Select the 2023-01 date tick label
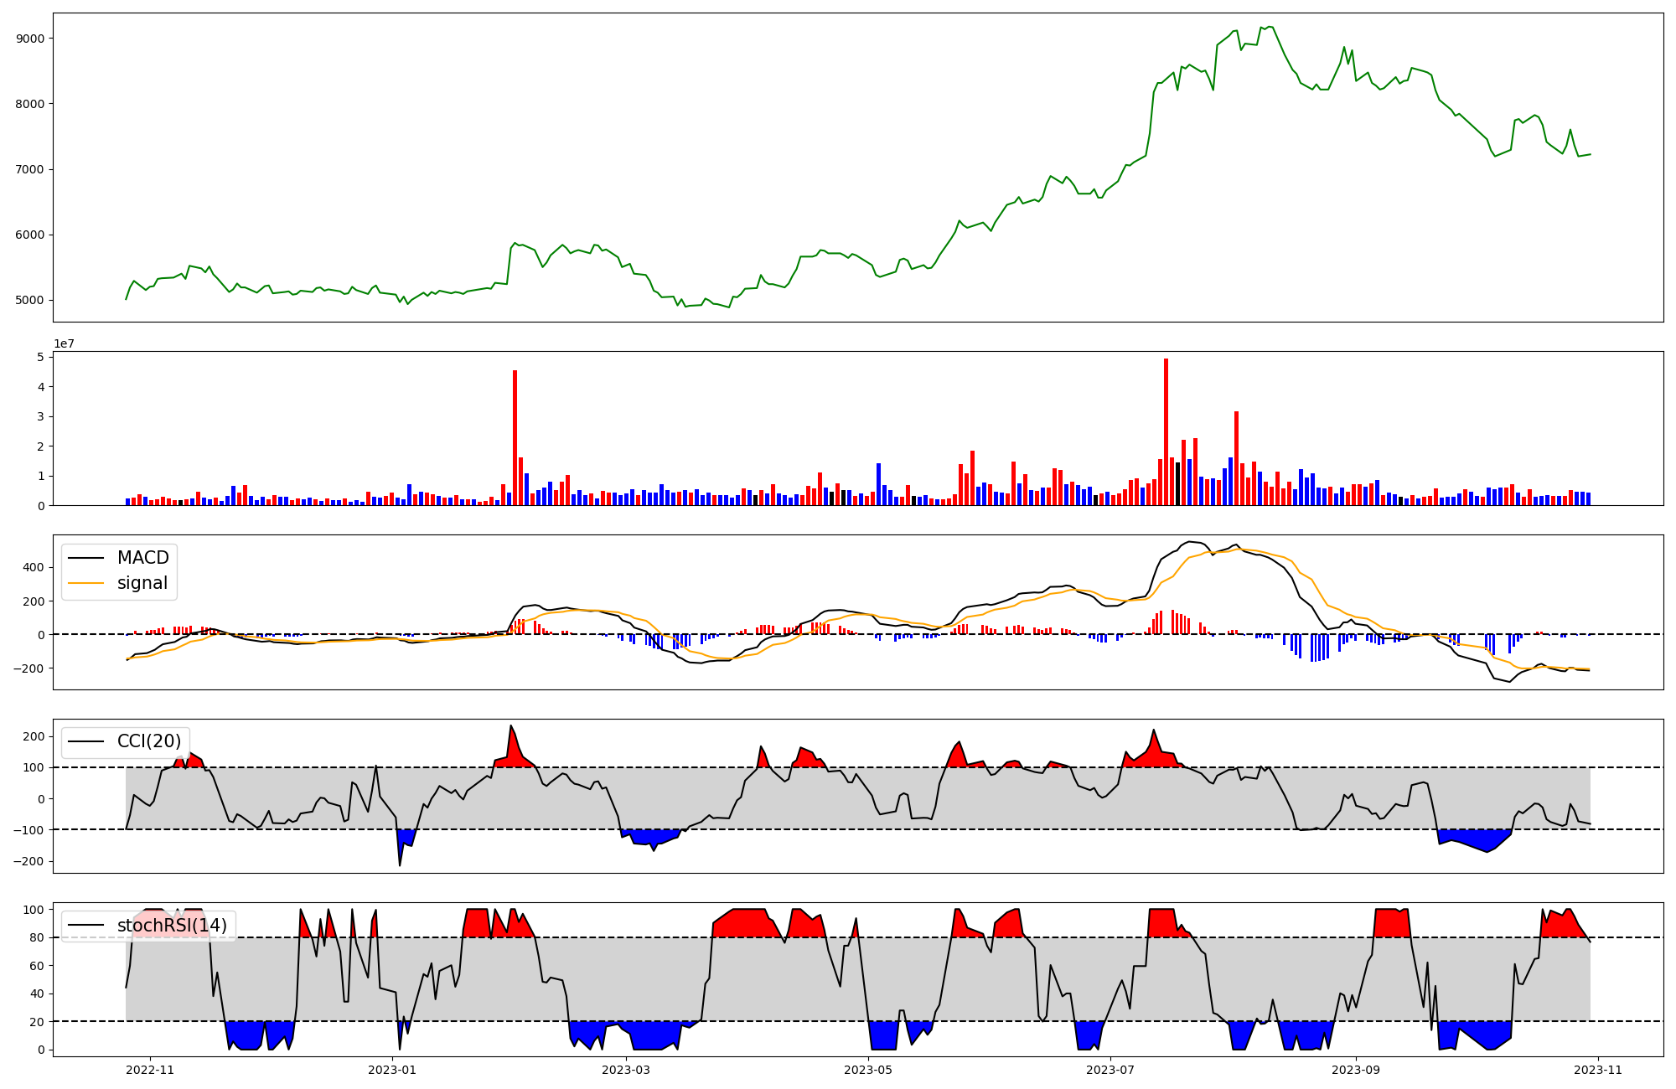Viewport: 1676px width, 1089px height. tap(392, 1070)
